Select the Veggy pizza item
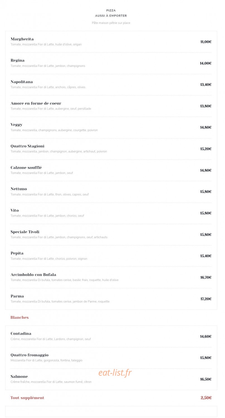The image size is (225, 418). click(16, 125)
